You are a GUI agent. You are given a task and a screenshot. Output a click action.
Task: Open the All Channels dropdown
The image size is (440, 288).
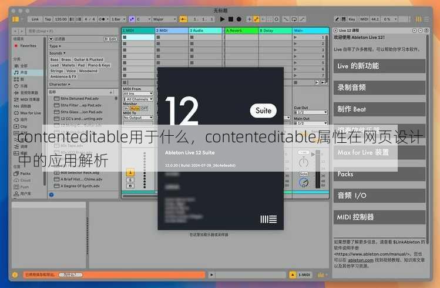[x=138, y=99]
